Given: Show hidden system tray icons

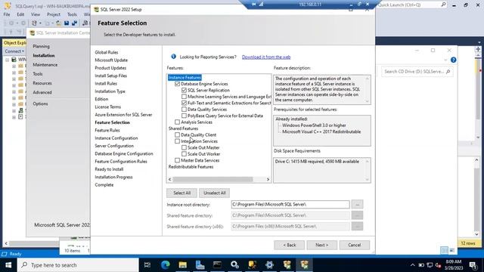Looking at the screenshot, I should tap(412, 265).
